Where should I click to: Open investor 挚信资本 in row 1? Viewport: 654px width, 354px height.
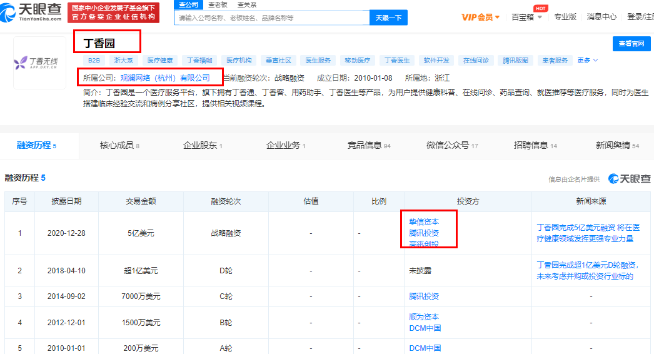[x=424, y=222]
